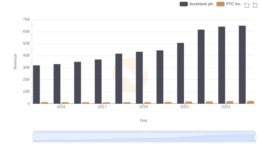The width and height of the screenshot is (261, 150).
Task: Click the data zoom overview area
Action: [x=144, y=138]
